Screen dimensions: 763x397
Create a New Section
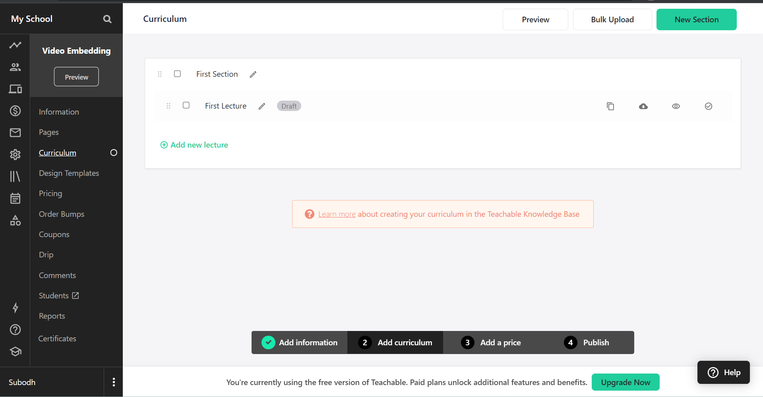coord(697,19)
